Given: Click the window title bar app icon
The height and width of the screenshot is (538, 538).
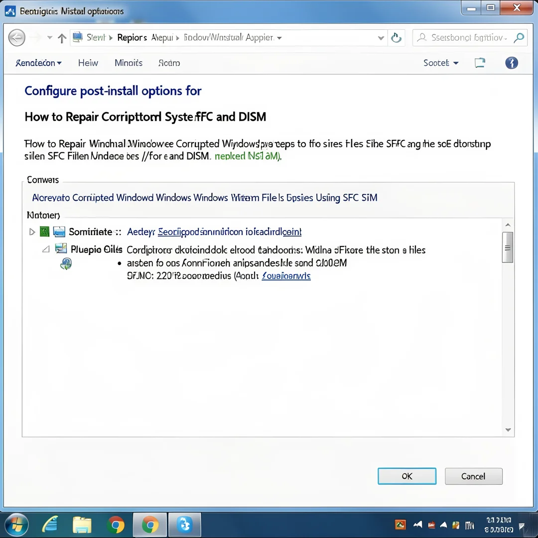Looking at the screenshot, I should pos(10,11).
